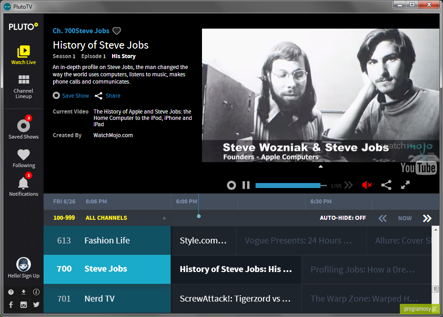Enter fullscreen with expand arrows icon
The height and width of the screenshot is (317, 443).
(405, 185)
